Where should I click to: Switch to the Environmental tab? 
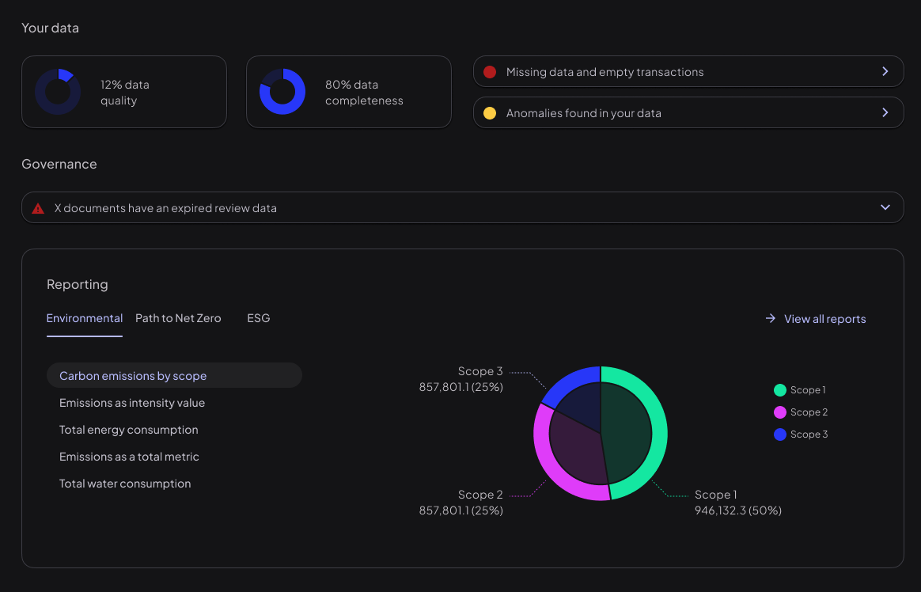(85, 318)
